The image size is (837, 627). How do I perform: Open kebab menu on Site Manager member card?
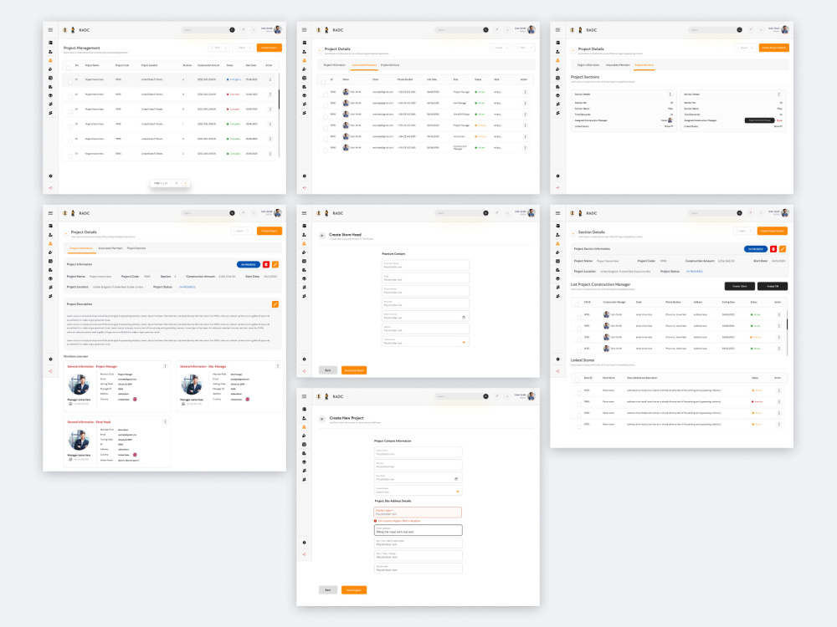[278, 366]
